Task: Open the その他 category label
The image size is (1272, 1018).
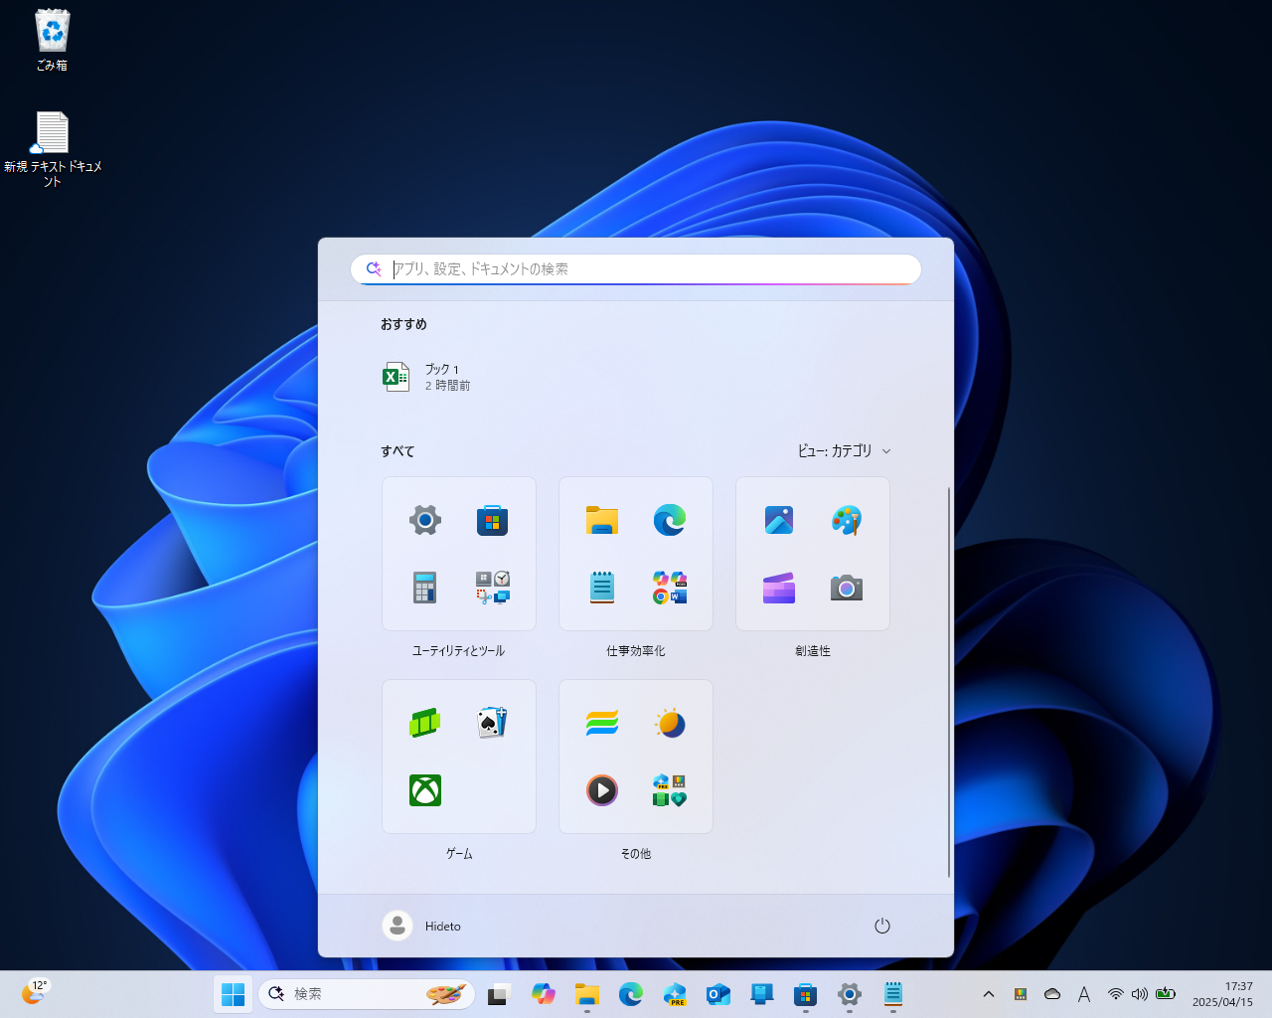Action: point(636,854)
